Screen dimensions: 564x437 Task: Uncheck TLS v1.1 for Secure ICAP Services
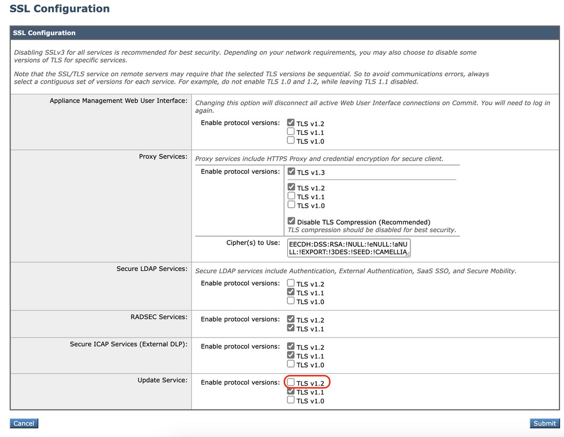pyautogui.click(x=291, y=355)
